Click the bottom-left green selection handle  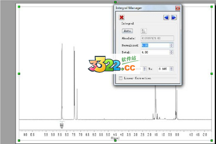click(19, 140)
